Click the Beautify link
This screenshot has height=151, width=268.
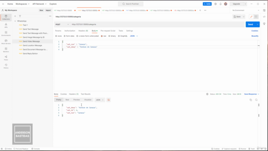click(255, 36)
